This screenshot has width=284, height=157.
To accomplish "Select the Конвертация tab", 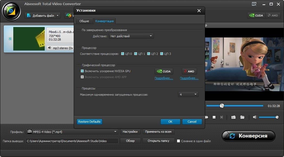I will (x=105, y=21).
